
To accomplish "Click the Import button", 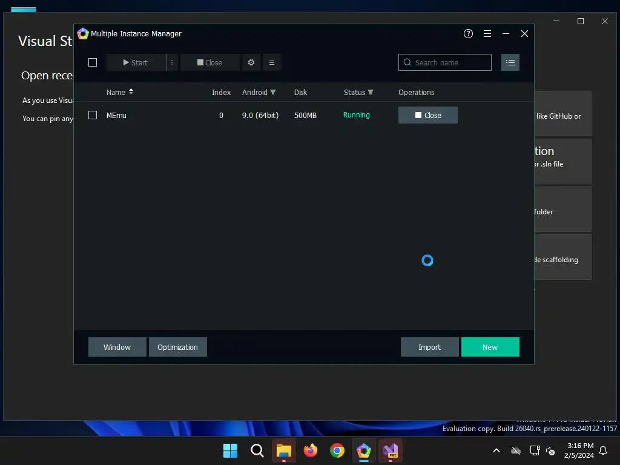I will [x=429, y=347].
